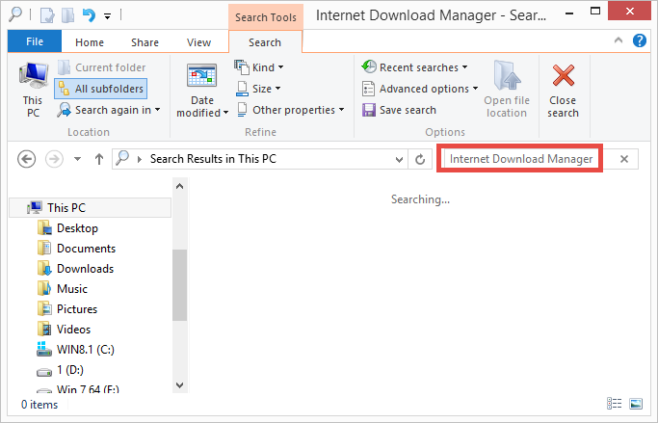This screenshot has height=423, width=658.
Task: Click the Search Tools contextual tab
Action: point(266,17)
